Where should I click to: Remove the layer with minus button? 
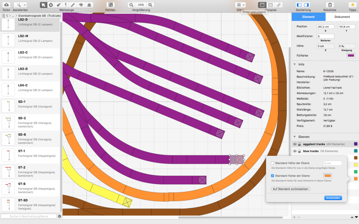[x=299, y=217]
